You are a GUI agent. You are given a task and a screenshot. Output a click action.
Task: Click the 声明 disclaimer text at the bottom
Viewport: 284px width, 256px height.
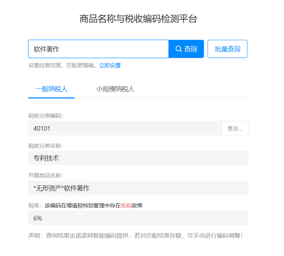coord(135,236)
